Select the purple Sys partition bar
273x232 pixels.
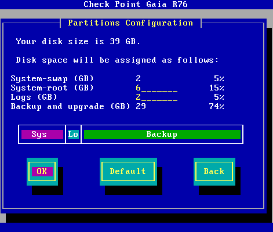[x=42, y=135]
